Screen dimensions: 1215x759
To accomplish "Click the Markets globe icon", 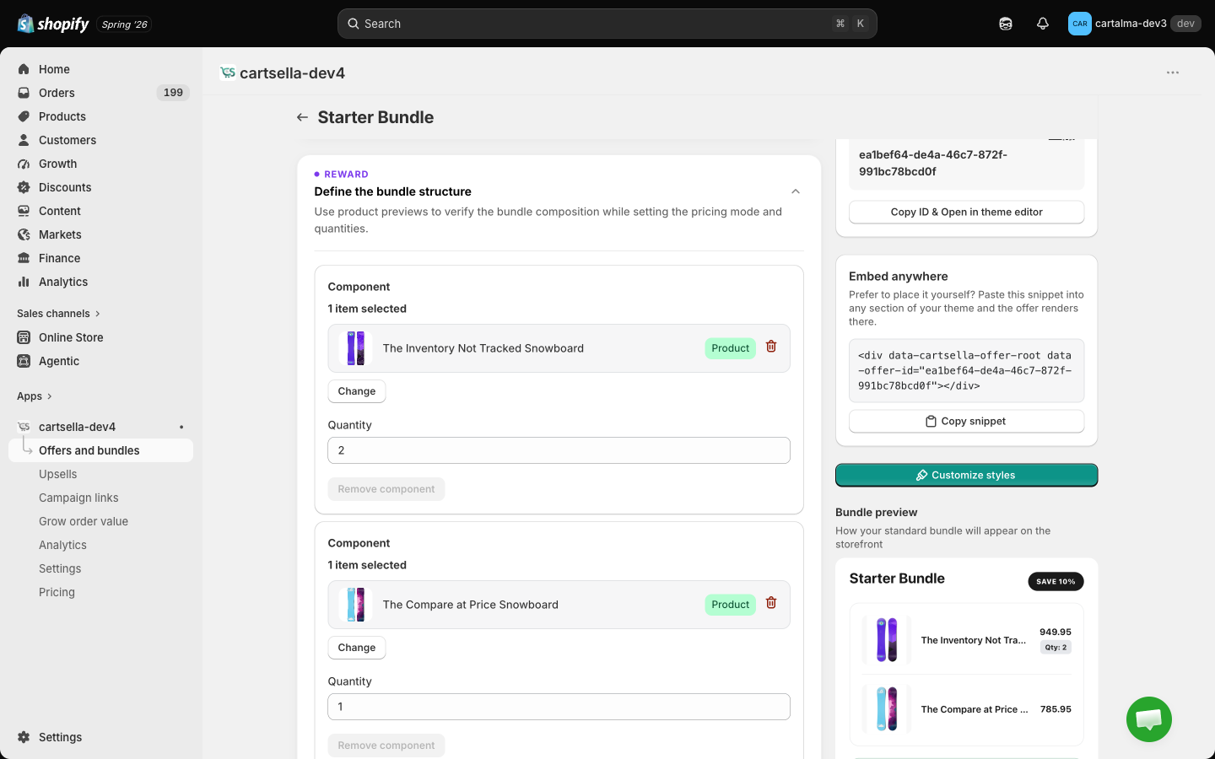I will coord(24,234).
